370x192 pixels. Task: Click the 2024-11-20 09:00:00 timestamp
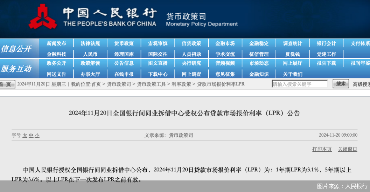coord(338,135)
